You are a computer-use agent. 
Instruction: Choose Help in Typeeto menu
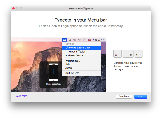(81, 64)
